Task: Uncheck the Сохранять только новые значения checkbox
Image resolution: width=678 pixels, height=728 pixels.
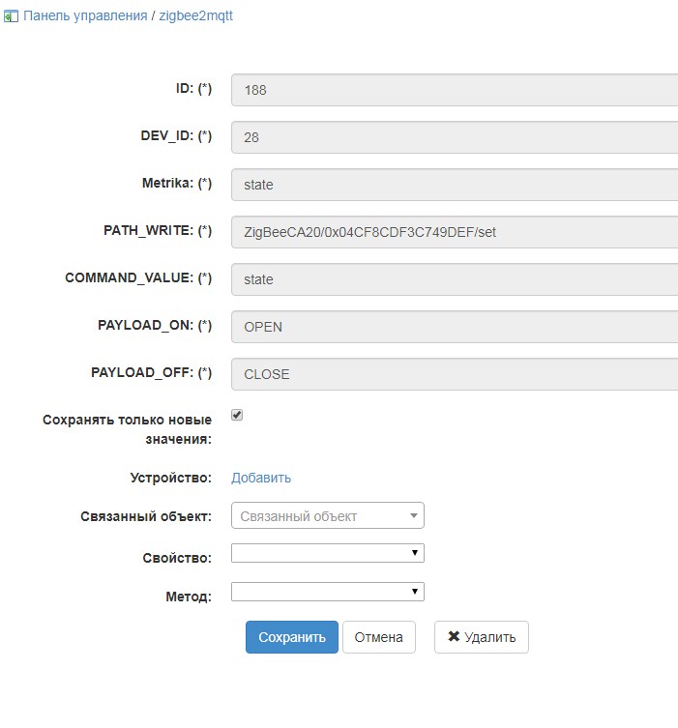Action: point(237,415)
